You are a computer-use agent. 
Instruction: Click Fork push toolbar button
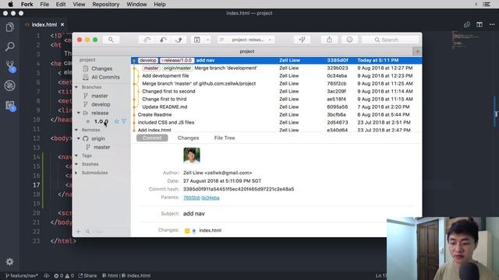pos(179,40)
